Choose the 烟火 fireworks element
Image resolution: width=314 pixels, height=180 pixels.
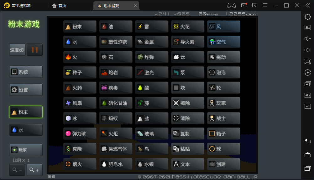pos(80,164)
